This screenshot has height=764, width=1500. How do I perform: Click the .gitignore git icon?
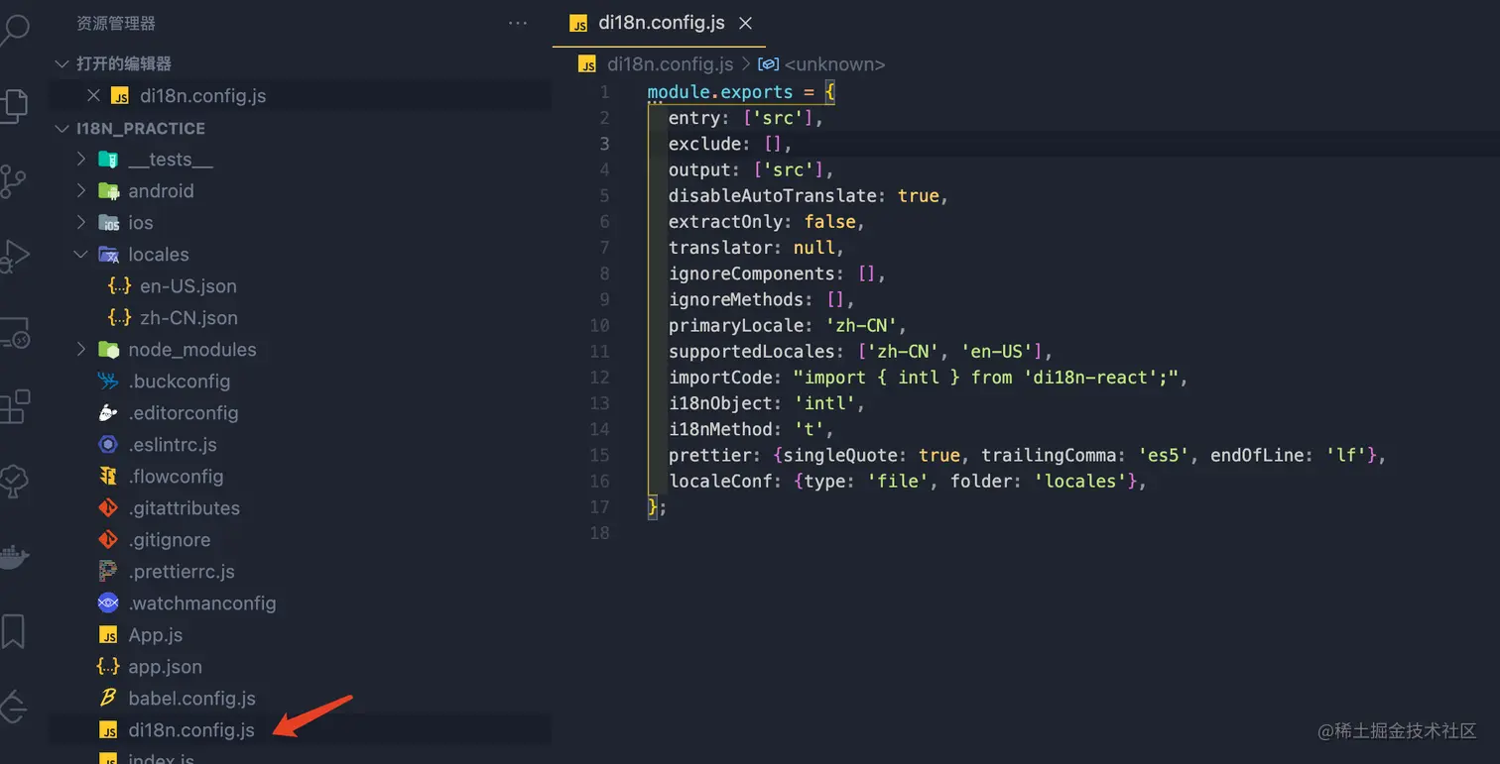click(108, 540)
